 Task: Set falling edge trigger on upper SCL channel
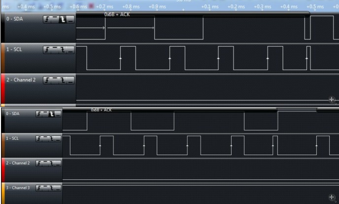pos(63,50)
